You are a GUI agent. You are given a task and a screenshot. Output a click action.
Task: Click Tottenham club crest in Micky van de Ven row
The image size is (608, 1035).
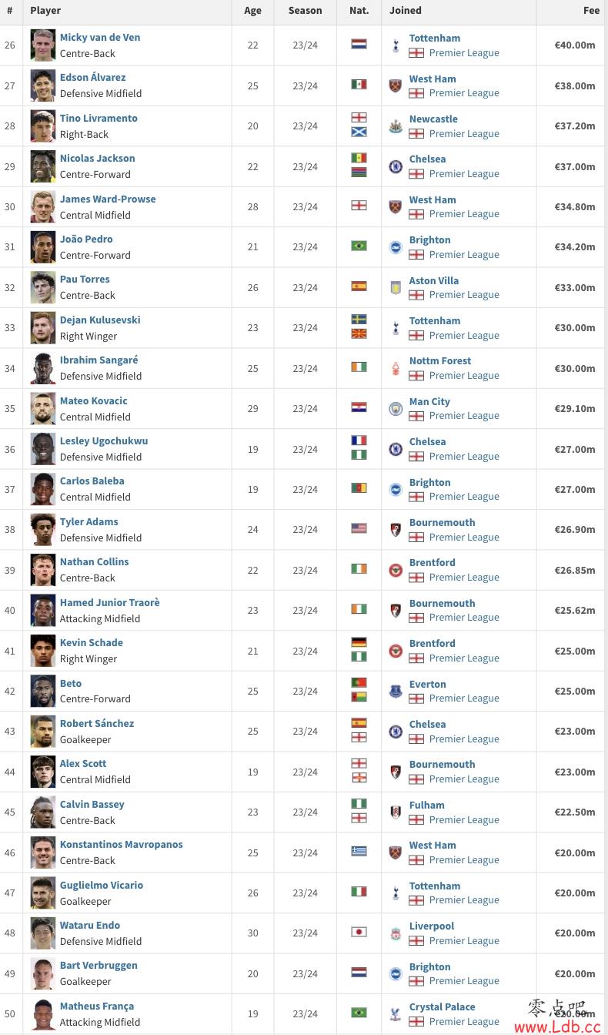[x=396, y=45]
